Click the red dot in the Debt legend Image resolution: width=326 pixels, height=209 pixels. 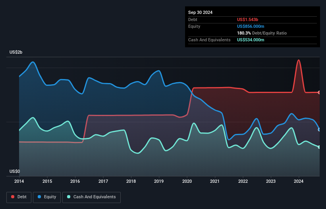[x=13, y=197]
